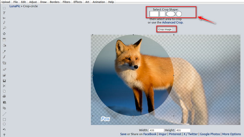Image resolution: width=244 pixels, height=137 pixels.
Task: Share on Pinterest link
Action: pyautogui.click(x=175, y=134)
